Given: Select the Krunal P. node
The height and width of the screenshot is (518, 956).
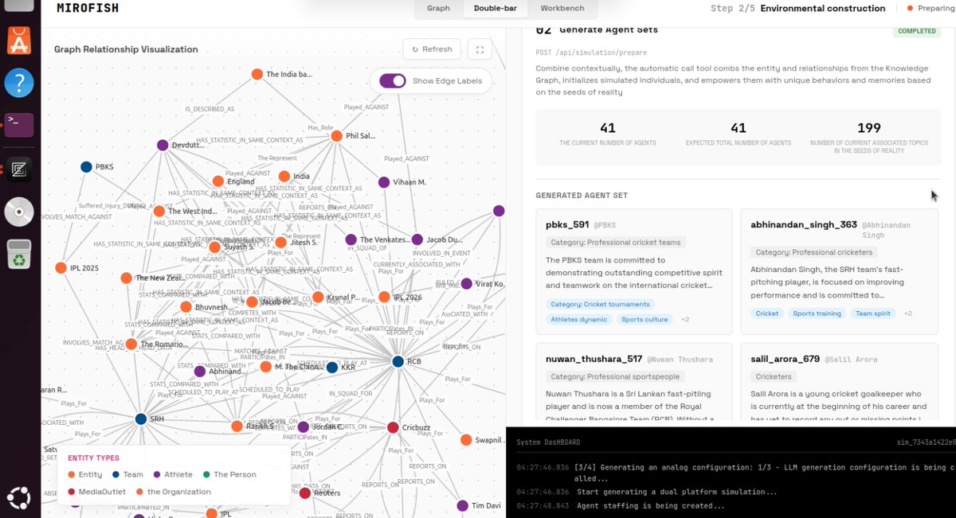Looking at the screenshot, I should pos(318,297).
